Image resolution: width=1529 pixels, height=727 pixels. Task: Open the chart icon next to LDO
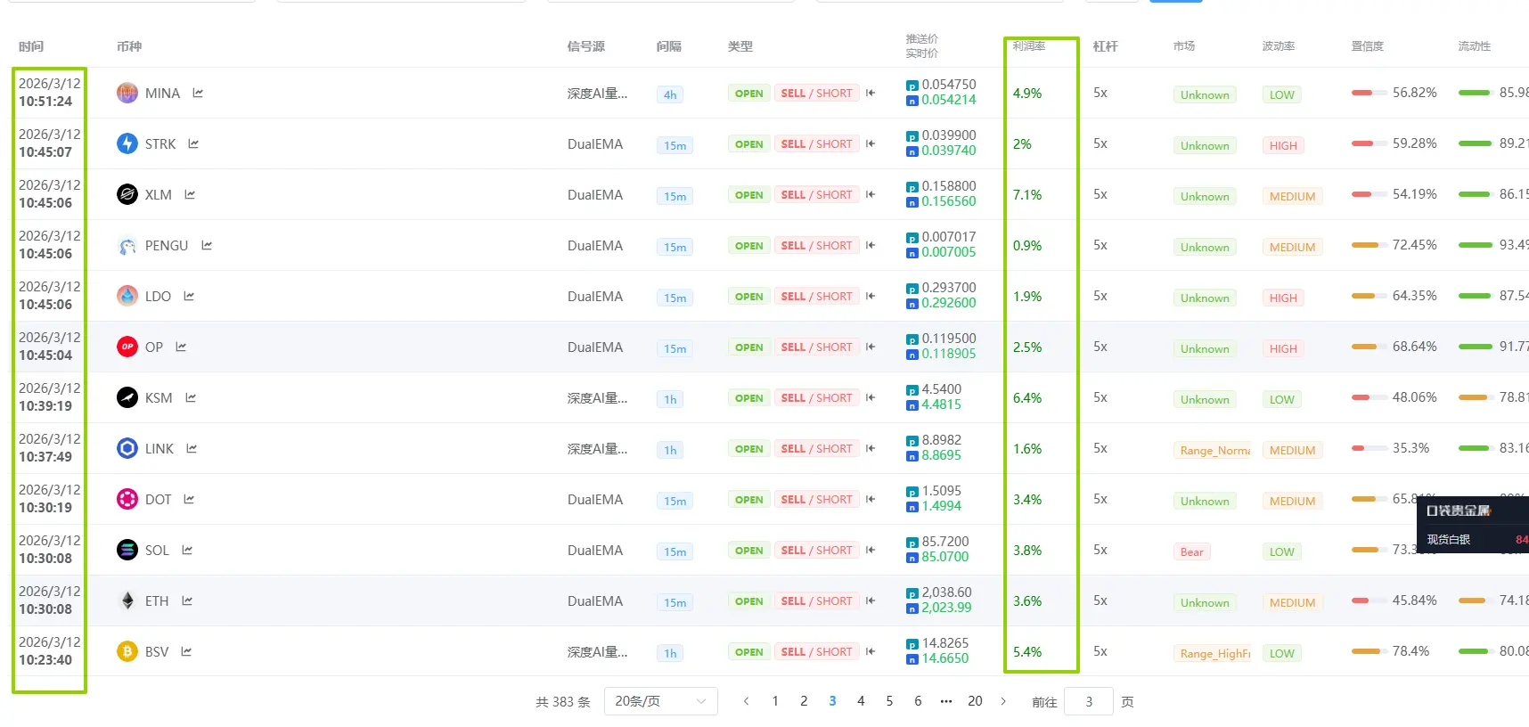(x=189, y=296)
